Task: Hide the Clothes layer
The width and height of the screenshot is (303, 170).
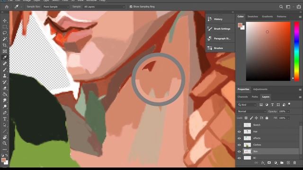Action: (239, 145)
